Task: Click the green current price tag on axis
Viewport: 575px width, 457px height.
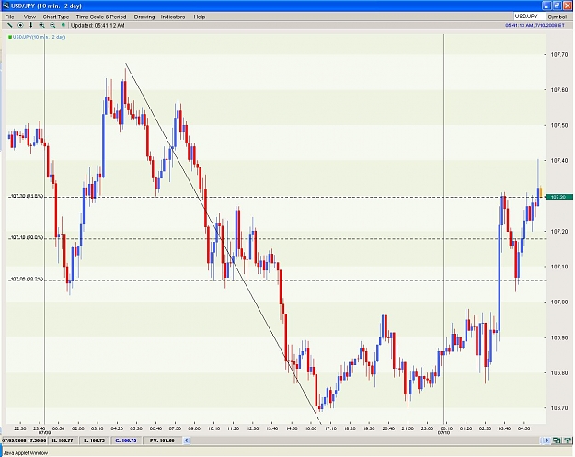Action: [559, 197]
